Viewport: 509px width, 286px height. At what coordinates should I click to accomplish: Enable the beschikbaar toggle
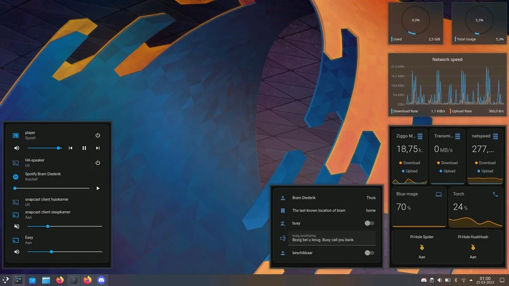pyautogui.click(x=369, y=252)
